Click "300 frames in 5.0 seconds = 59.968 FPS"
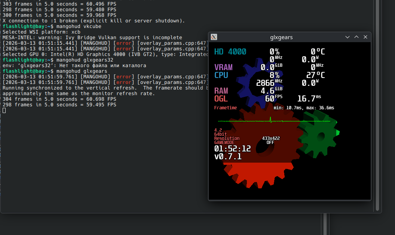This screenshot has width=395, height=235. coord(59,15)
